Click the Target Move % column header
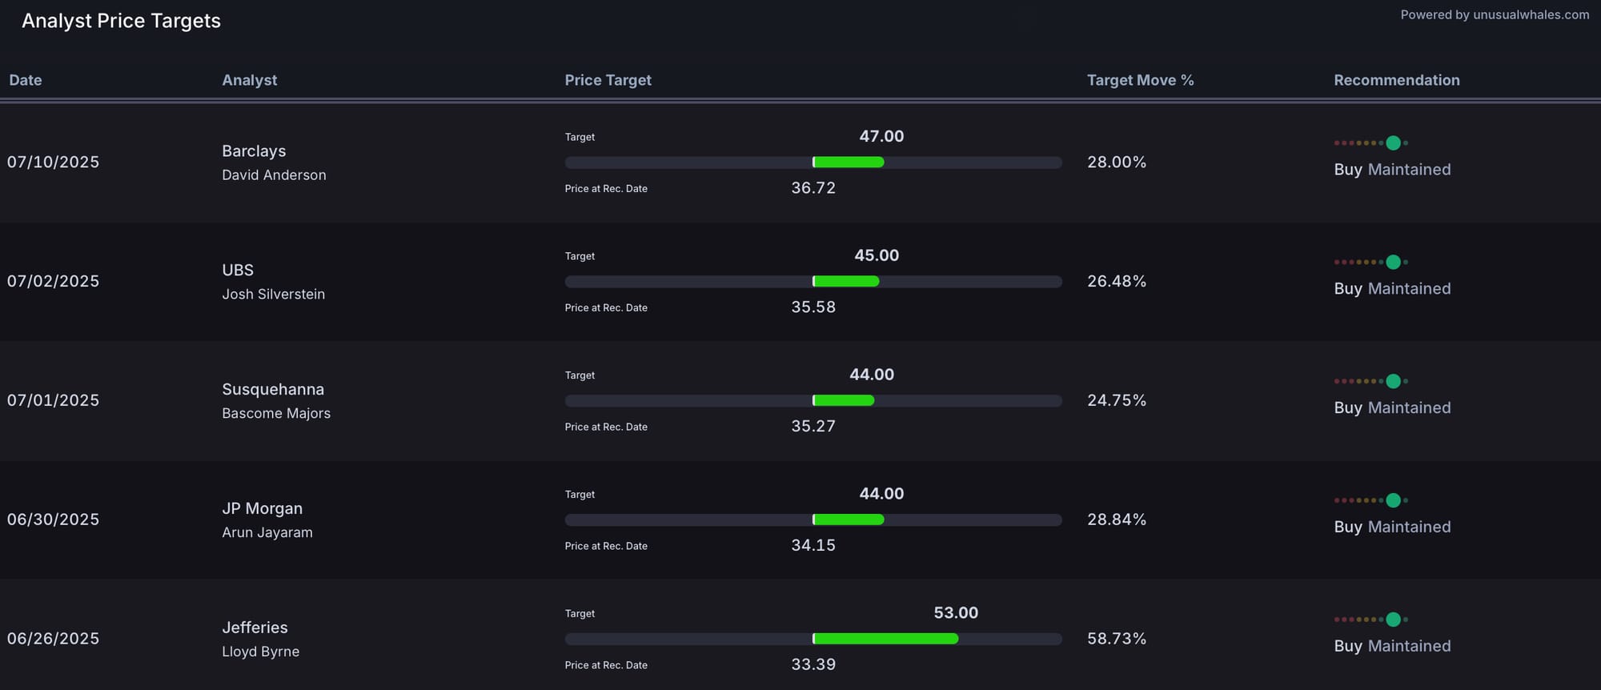Viewport: 1601px width, 690px height. 1141,80
